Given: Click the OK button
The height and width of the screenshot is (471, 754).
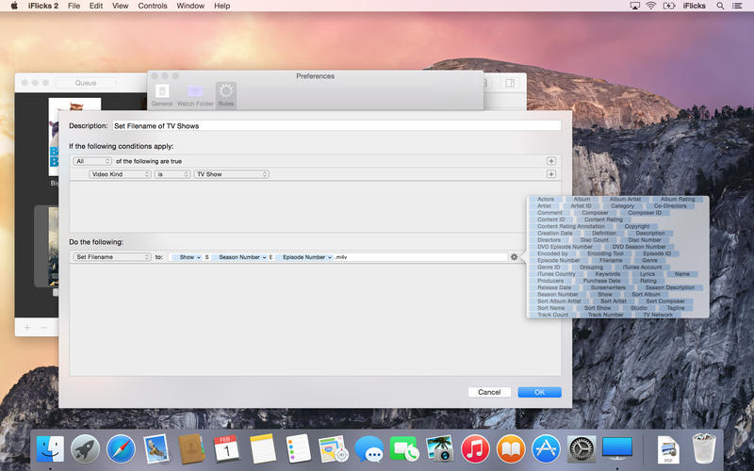Looking at the screenshot, I should (x=539, y=392).
